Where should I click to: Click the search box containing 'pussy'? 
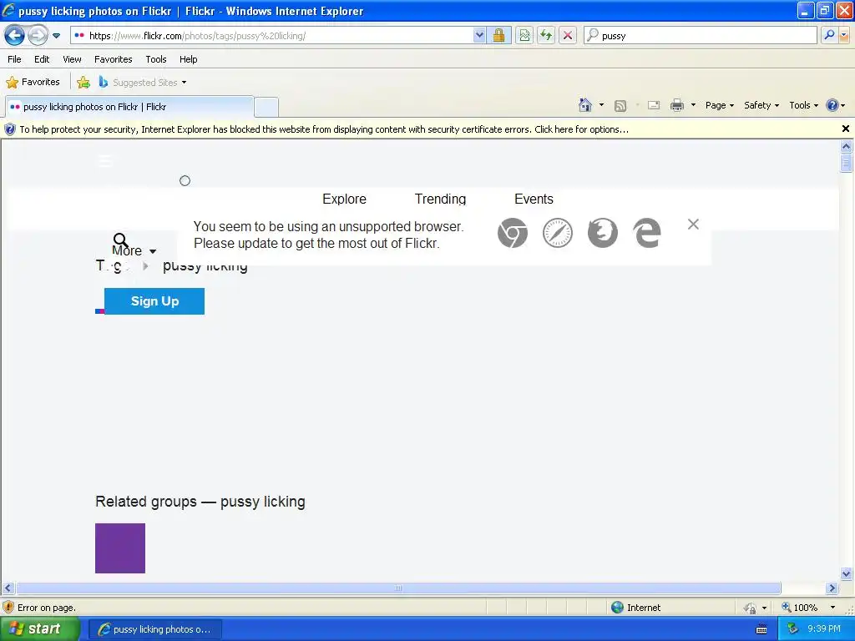click(700, 36)
